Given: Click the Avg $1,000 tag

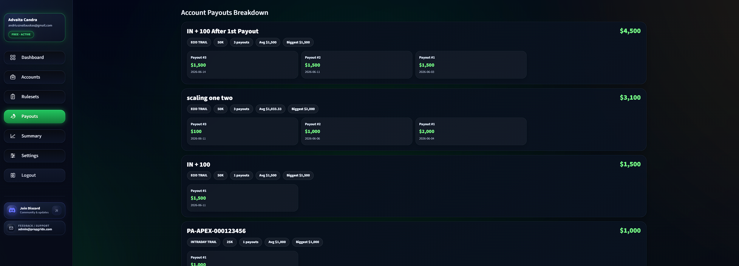Looking at the screenshot, I should click(277, 242).
